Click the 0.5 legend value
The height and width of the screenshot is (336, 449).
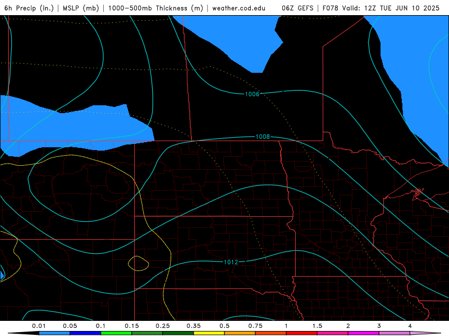pos(224,326)
